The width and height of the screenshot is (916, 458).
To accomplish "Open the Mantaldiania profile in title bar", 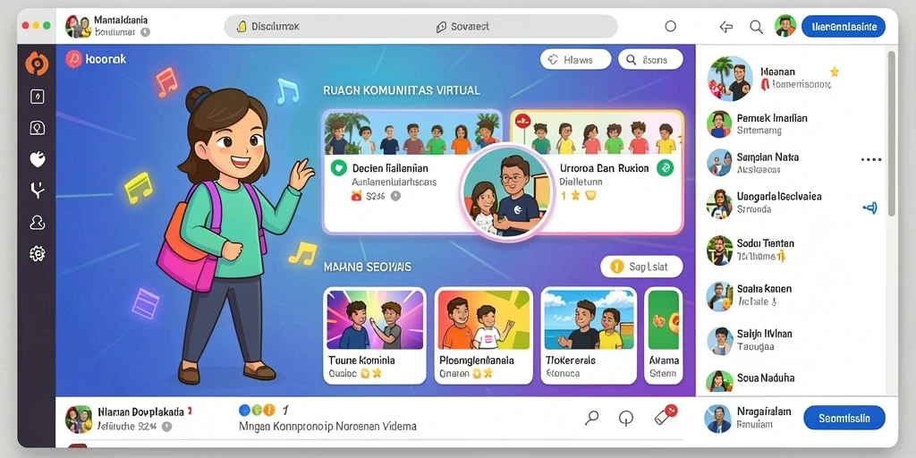I will [107, 26].
